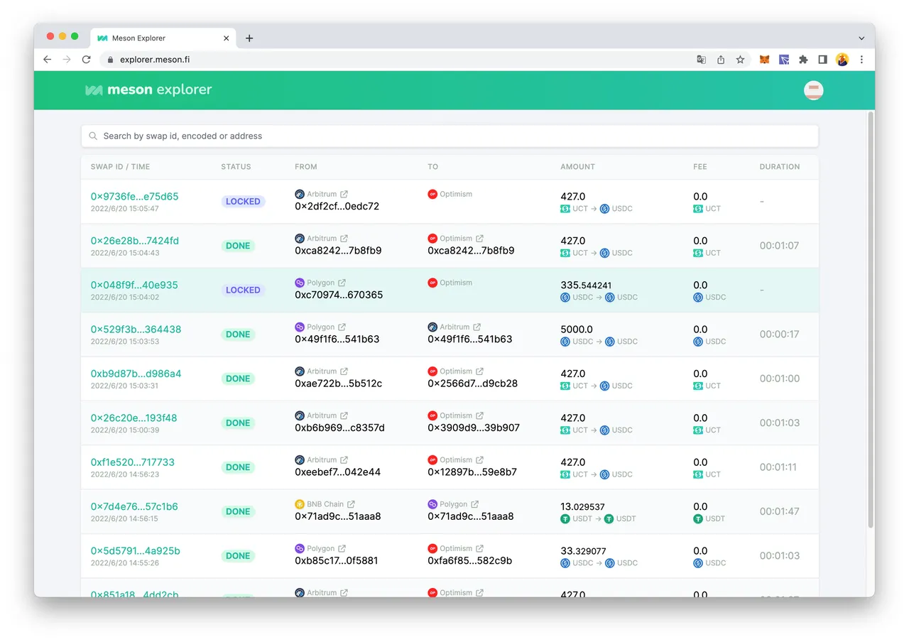The height and width of the screenshot is (642, 909).
Task: Open Arbitrum destination external link in row 0x529f3b...364438
Action: [477, 327]
